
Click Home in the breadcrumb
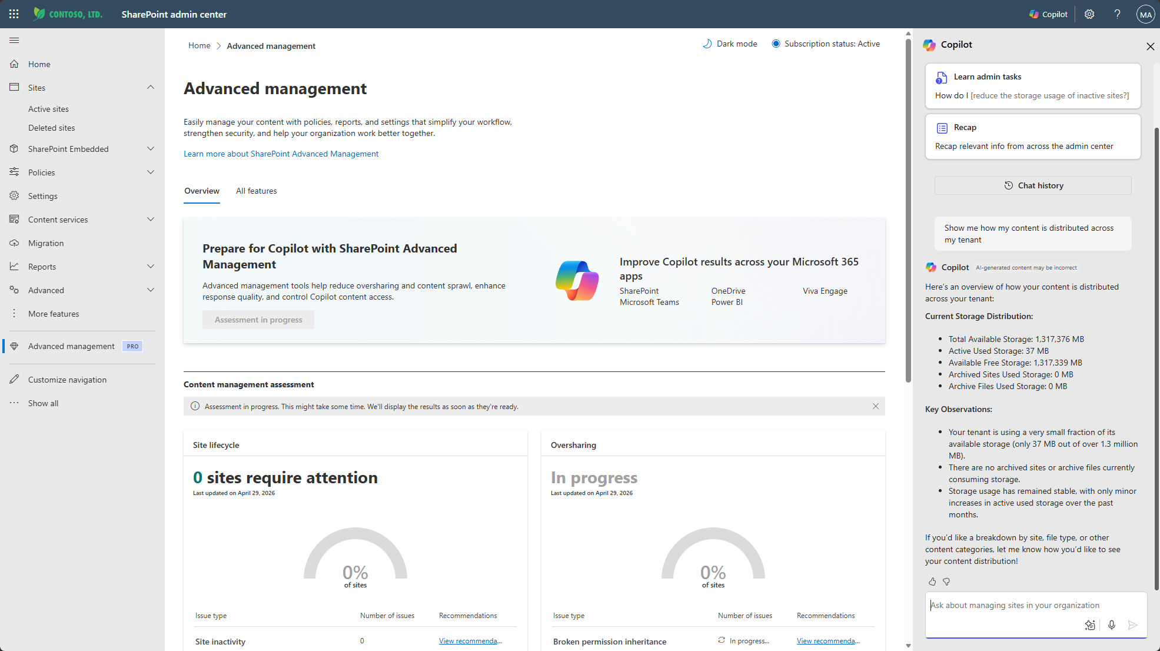click(200, 45)
